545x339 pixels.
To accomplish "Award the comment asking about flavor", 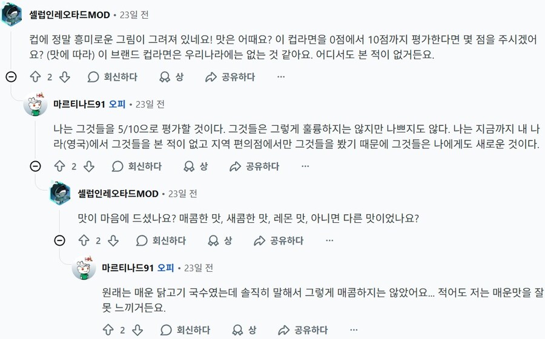I will [x=219, y=241].
